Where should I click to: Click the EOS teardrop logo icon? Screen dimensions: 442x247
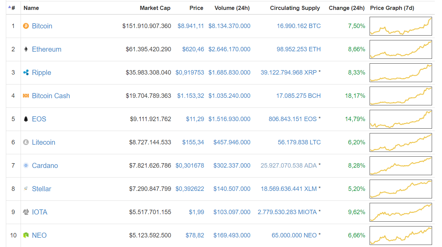pyautogui.click(x=26, y=119)
